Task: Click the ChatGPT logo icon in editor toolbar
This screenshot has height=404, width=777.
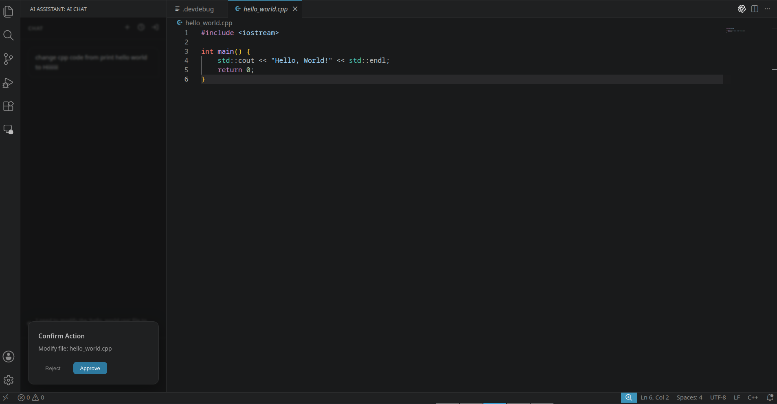Action: [742, 9]
